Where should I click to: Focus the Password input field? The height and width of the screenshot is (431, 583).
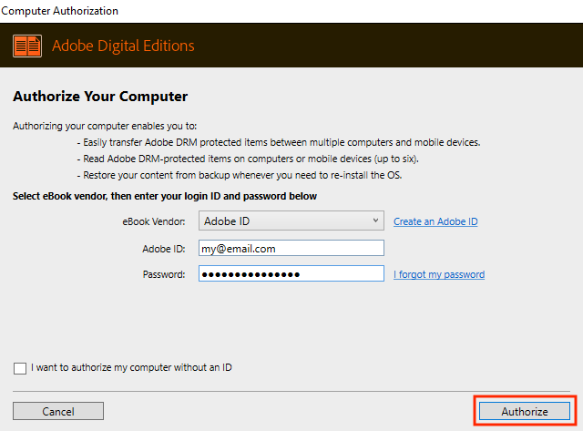(291, 274)
